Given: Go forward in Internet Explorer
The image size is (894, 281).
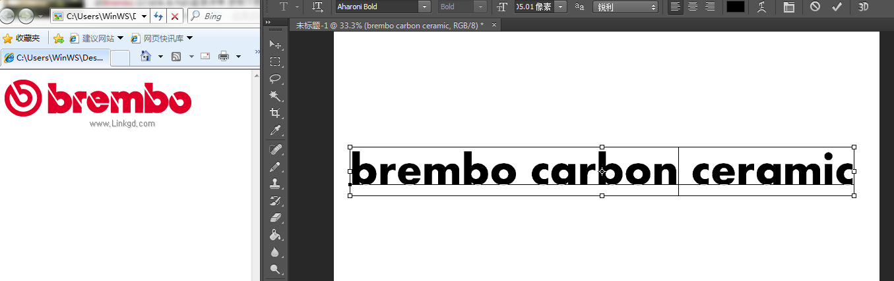Looking at the screenshot, I should pyautogui.click(x=26, y=16).
